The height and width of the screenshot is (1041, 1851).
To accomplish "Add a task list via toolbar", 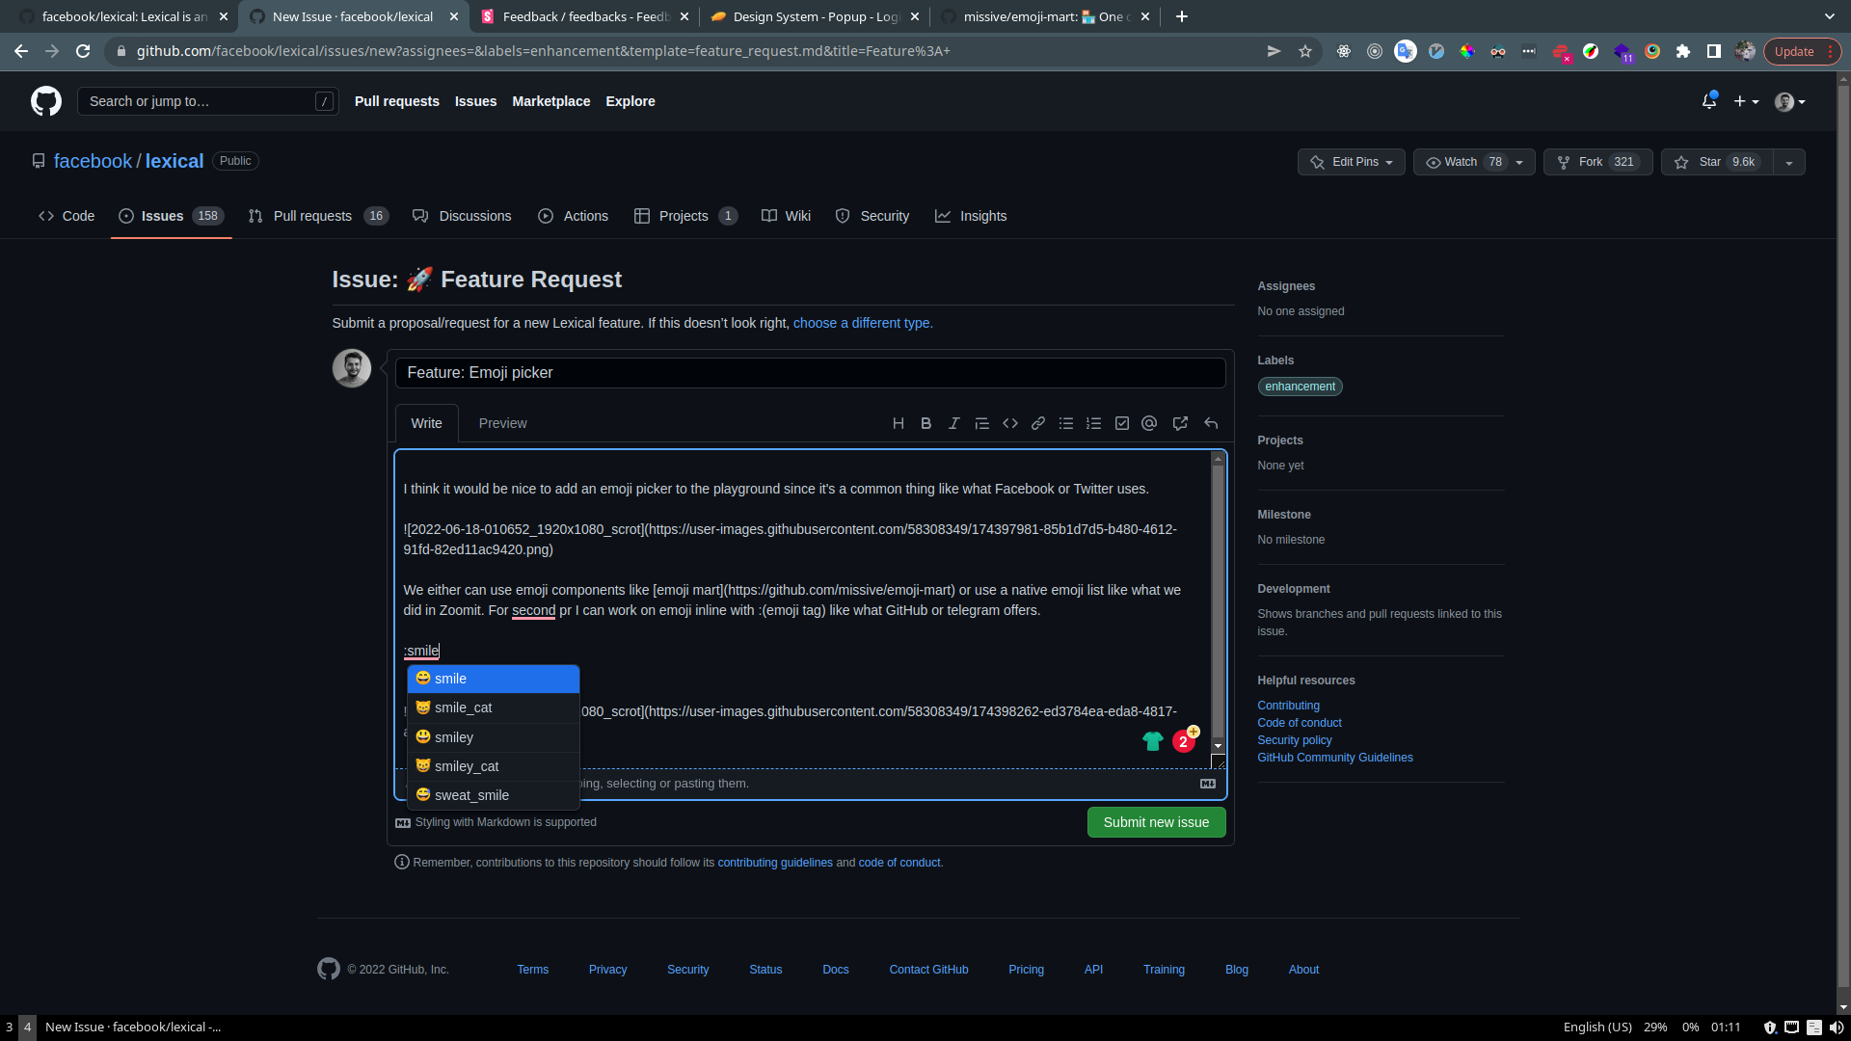I will (1122, 423).
